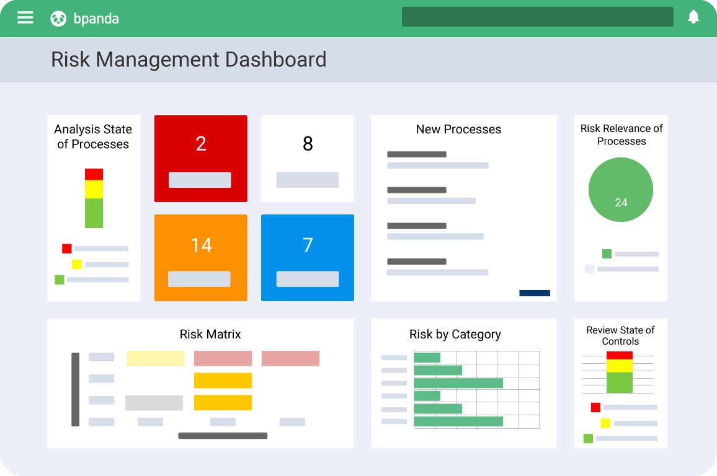Click red segment of Review State bar
The height and width of the screenshot is (476, 717).
point(620,355)
